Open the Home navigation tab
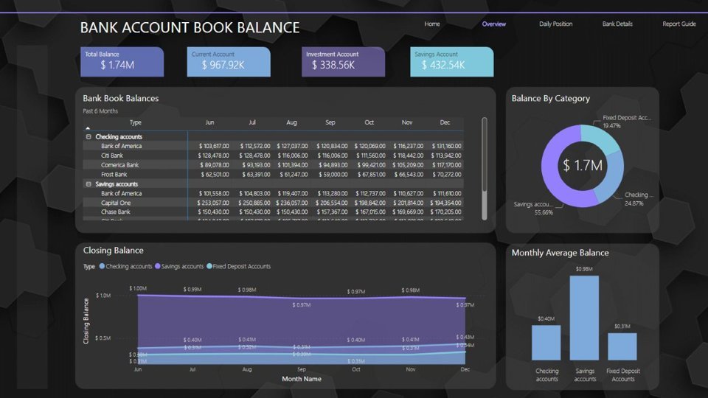Screen dimensions: 708x398 tap(431, 24)
